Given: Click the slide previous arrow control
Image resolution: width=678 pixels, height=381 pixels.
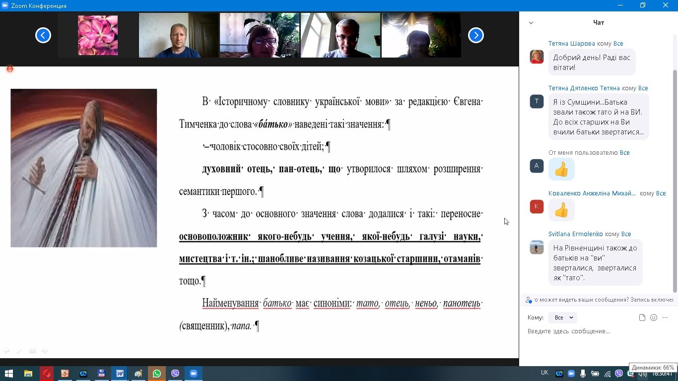Looking at the screenshot, I should 6,351.
